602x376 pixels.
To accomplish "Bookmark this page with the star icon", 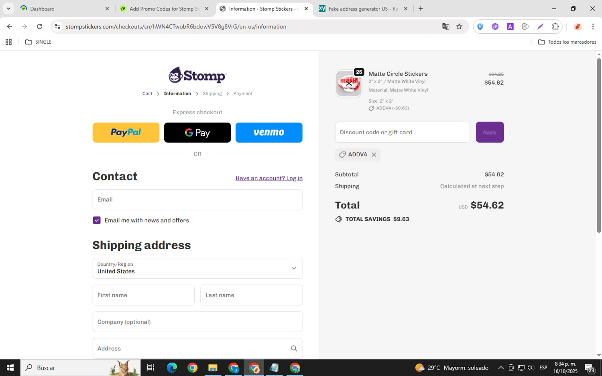I will click(x=459, y=26).
